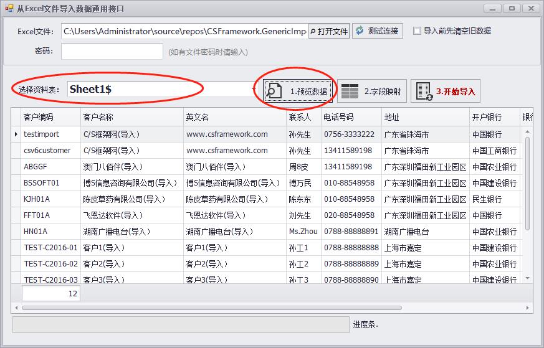Image resolution: width=544 pixels, height=348 pixels.
Task: Click the magnifier icon on preview data button
Action: coord(274,91)
